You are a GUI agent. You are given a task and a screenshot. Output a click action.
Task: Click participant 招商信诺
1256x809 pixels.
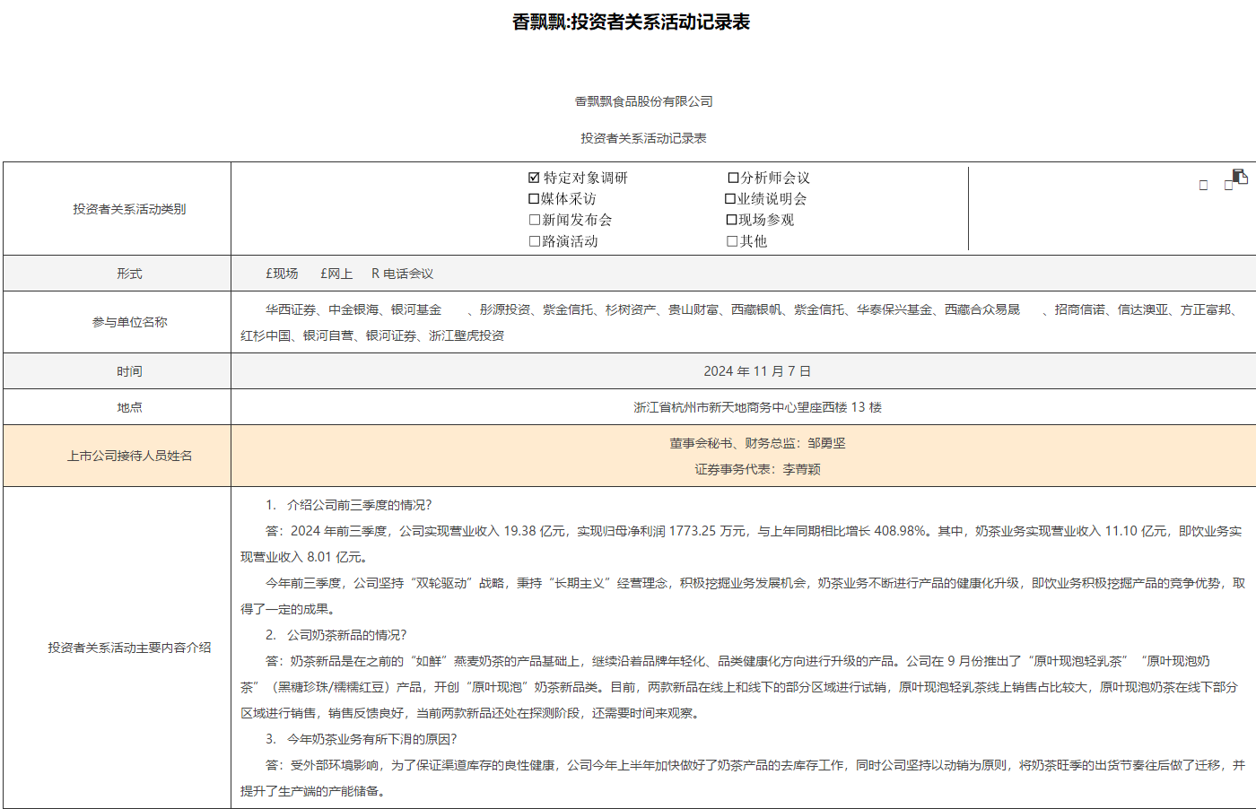click(1080, 309)
